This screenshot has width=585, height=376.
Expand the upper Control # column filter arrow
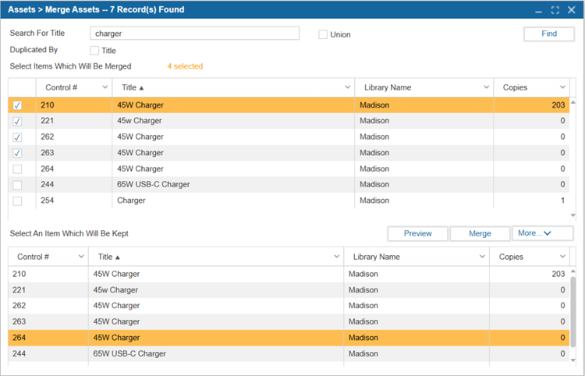[104, 87]
